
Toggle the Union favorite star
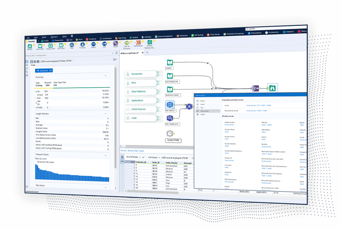[120, 42]
